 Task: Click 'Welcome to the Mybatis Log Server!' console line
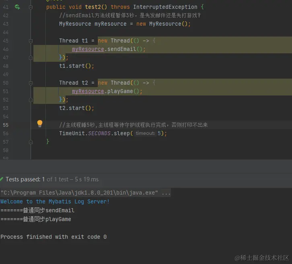pyautogui.click(x=55, y=201)
